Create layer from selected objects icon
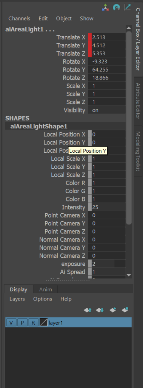Screen dimensions: 143x388 pyautogui.click(x=125, y=310)
